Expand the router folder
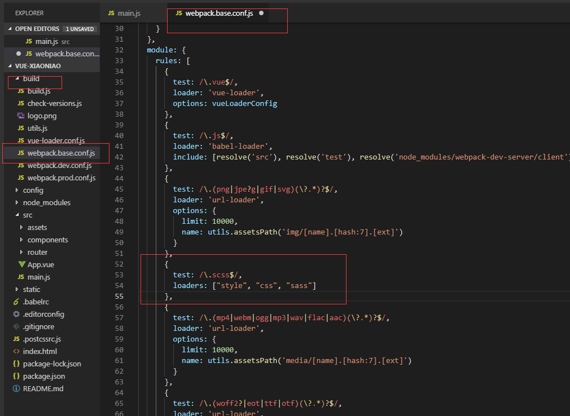 (x=21, y=252)
